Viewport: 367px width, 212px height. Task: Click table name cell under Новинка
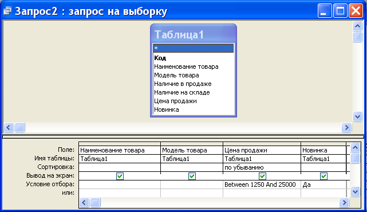323,159
